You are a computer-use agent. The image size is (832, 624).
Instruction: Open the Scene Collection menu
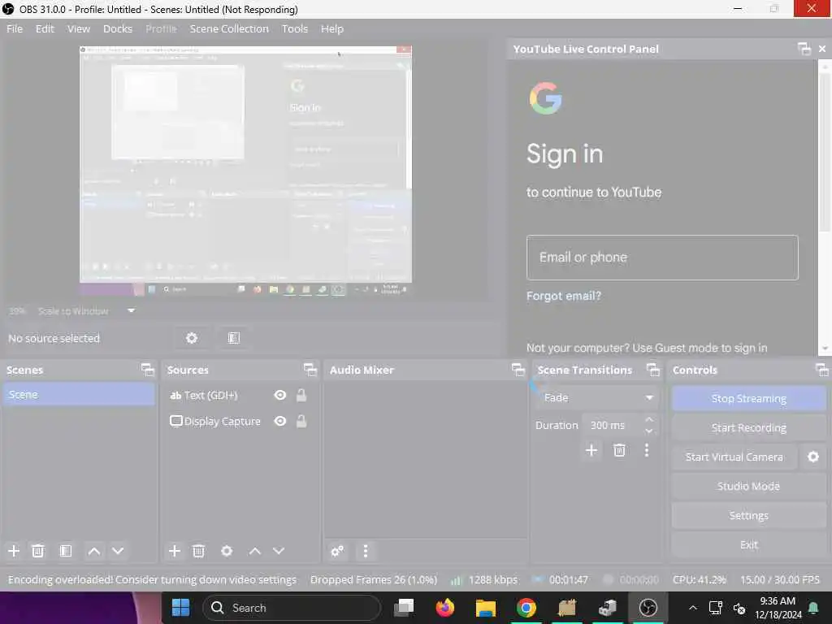point(229,28)
